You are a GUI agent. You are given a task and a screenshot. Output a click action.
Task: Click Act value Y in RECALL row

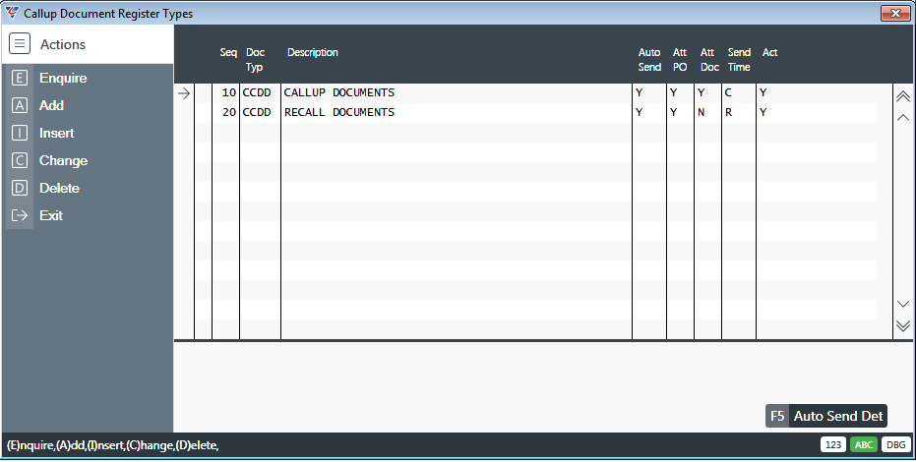(x=763, y=112)
